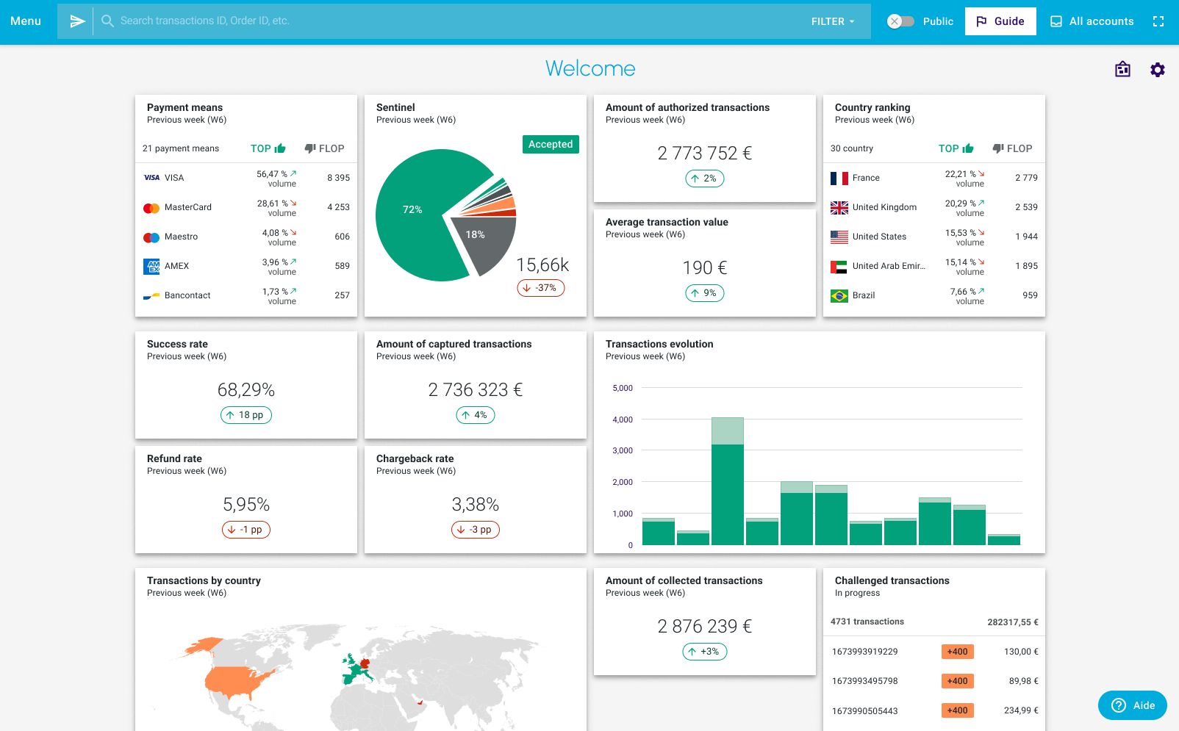
Task: Open the Menu in the top bar
Action: point(26,21)
